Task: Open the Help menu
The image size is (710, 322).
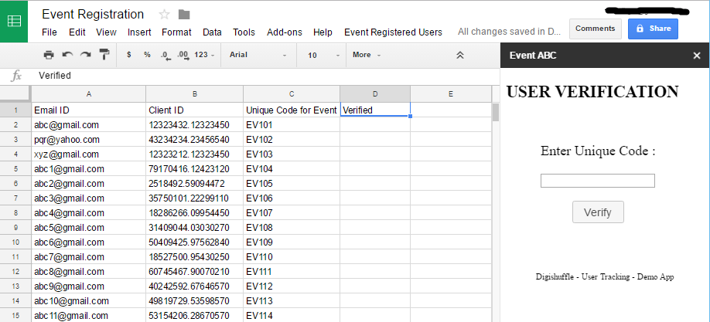Action: (x=323, y=32)
